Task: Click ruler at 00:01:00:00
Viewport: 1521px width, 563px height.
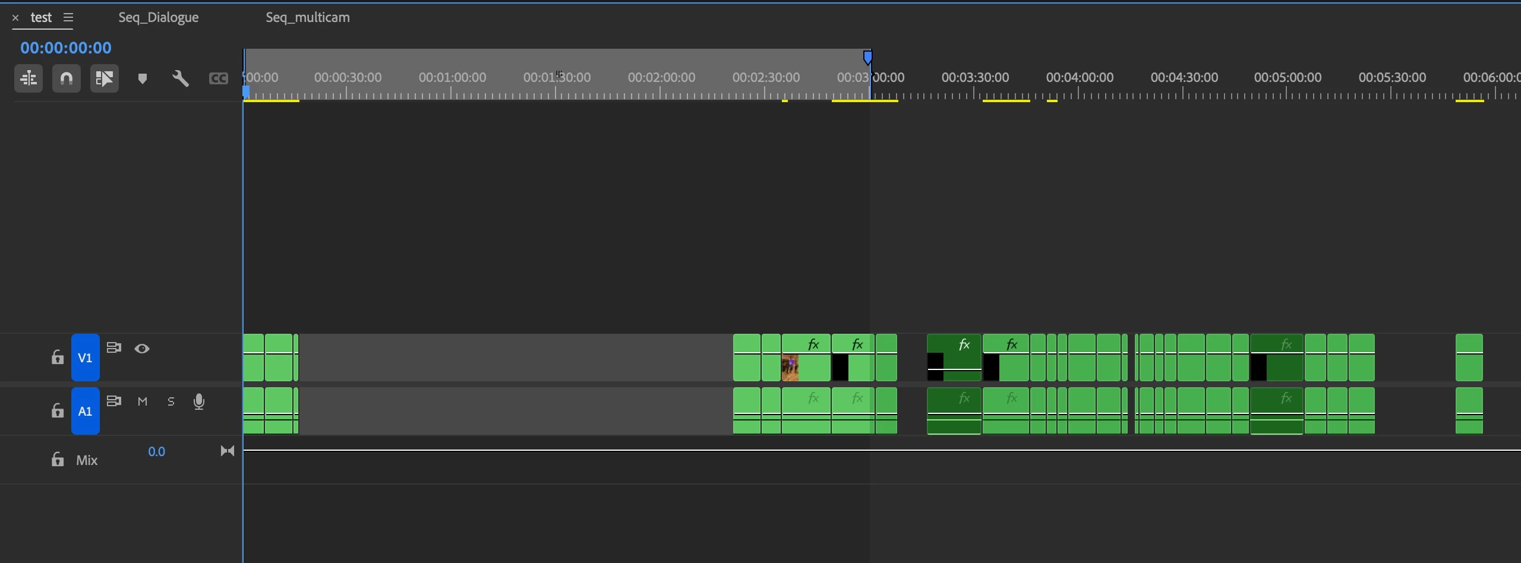Action: point(452,78)
